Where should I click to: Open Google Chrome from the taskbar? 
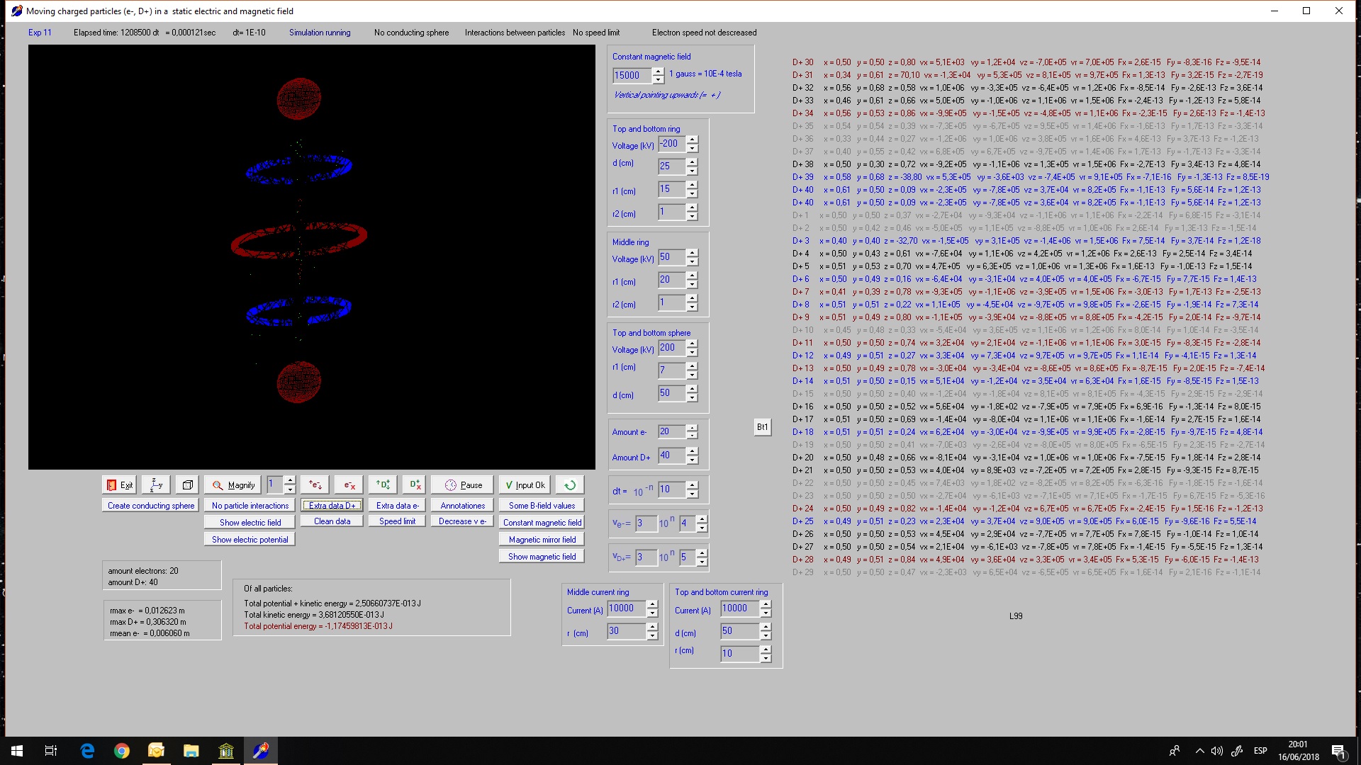pyautogui.click(x=122, y=751)
